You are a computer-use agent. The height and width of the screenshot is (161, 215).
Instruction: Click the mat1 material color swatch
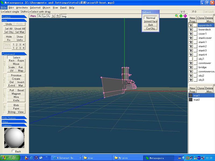click(x=191, y=96)
